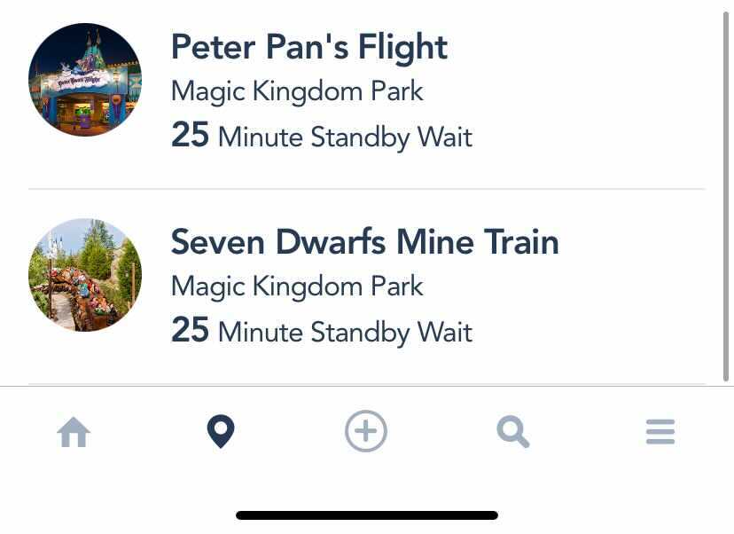Open the hamburger menu icon
734x534 pixels.
point(660,433)
